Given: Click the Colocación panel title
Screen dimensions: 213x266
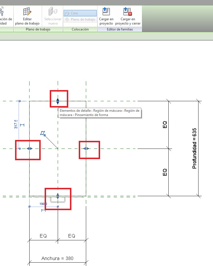Looking at the screenshot, I should [x=80, y=29].
